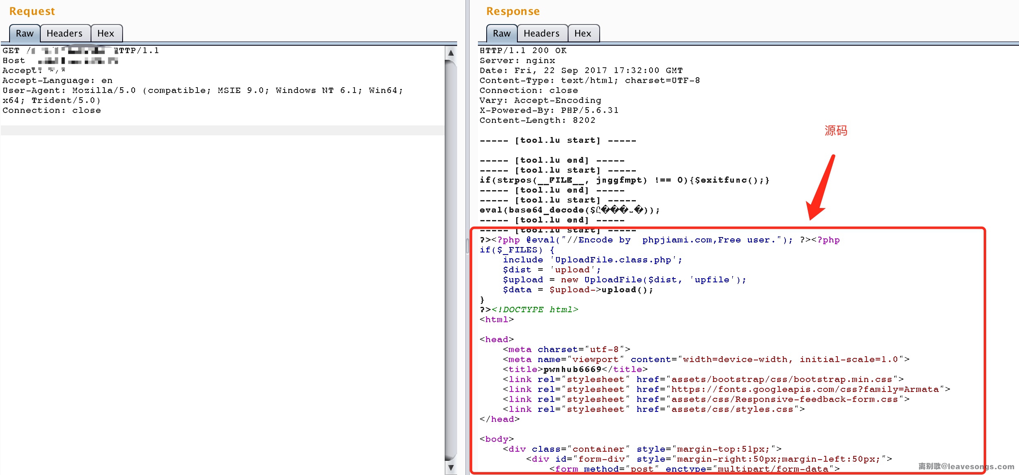Click the div class="container" line
1019x475 pixels.
click(642, 449)
